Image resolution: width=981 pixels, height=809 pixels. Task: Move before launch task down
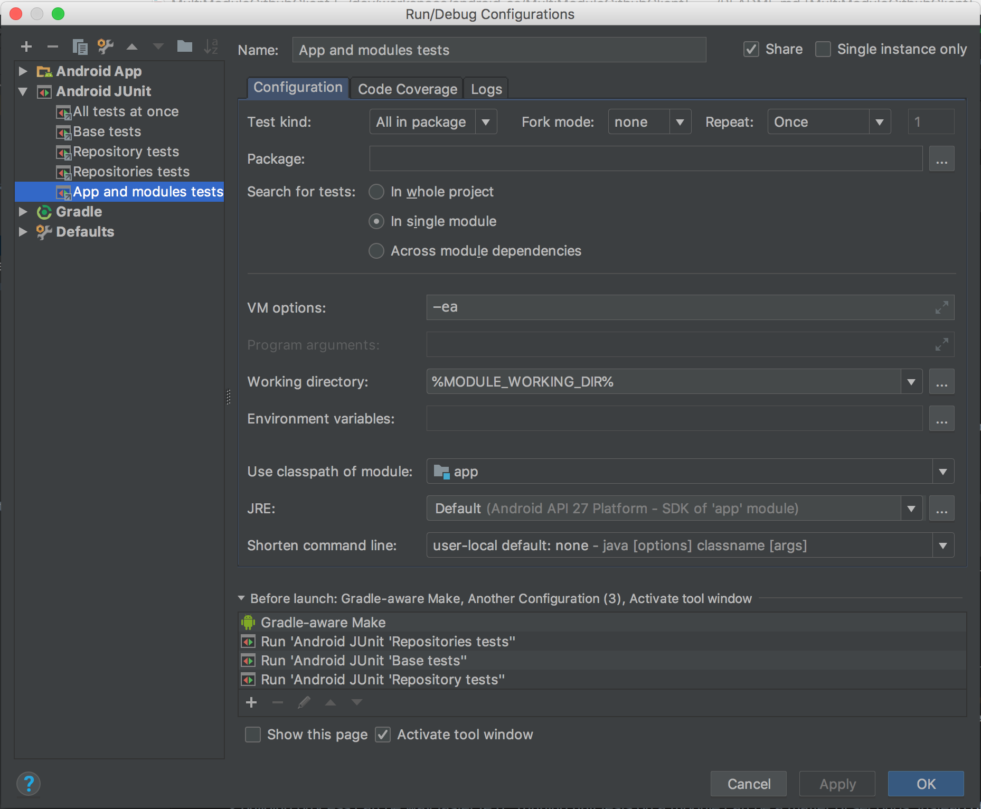pyautogui.click(x=357, y=702)
